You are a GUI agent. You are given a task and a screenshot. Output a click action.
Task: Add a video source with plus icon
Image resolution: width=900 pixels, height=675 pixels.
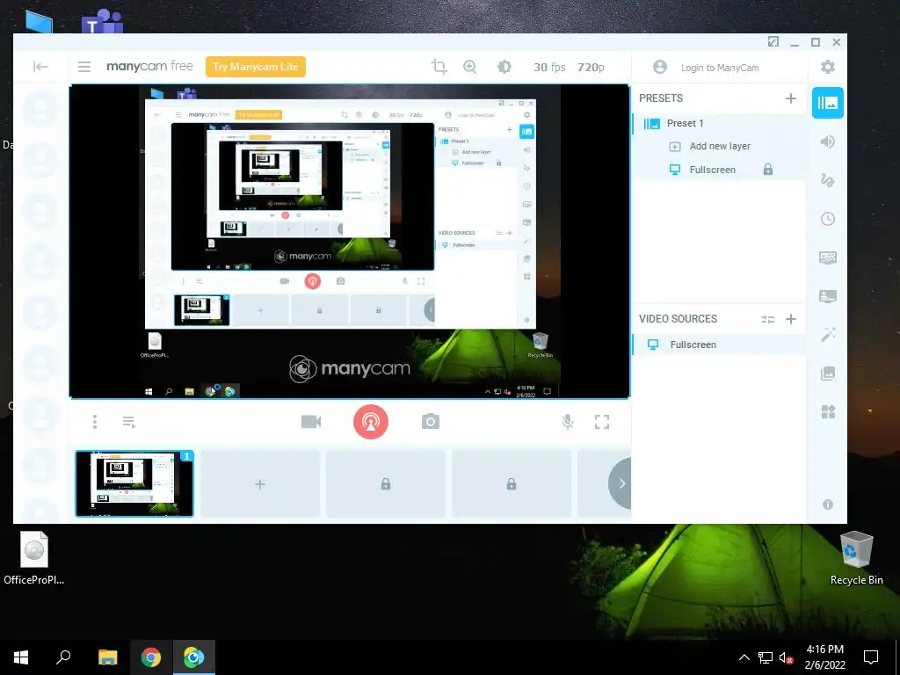pos(791,319)
